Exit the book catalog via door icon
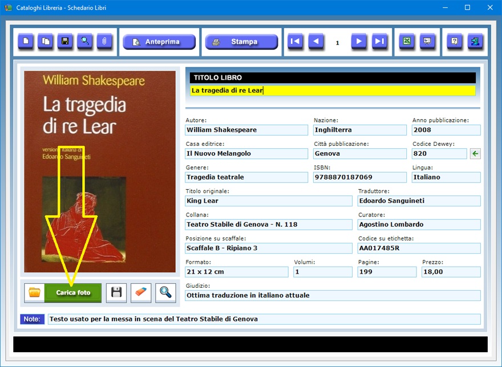 (475, 42)
